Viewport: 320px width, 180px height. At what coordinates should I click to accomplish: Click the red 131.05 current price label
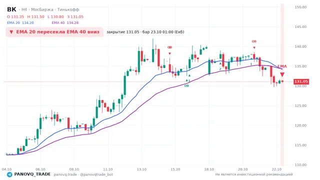coord(301,81)
